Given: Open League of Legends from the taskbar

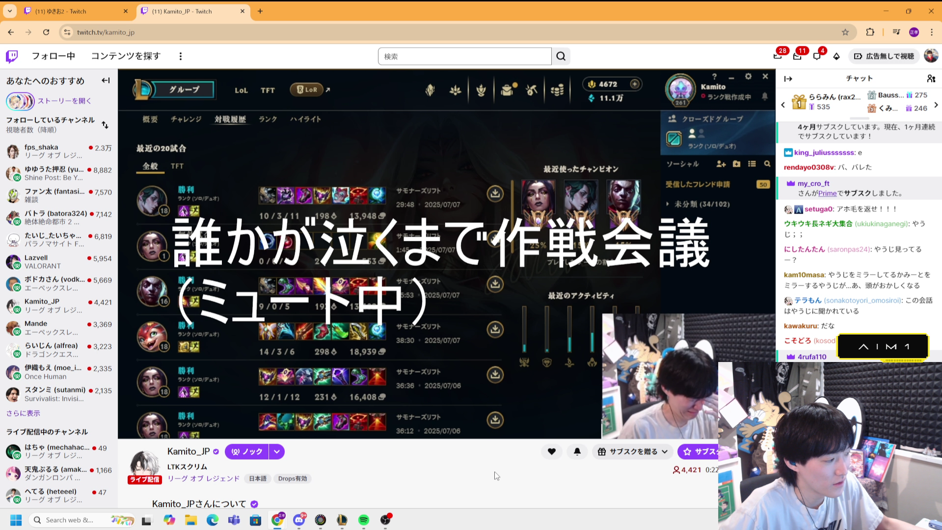Looking at the screenshot, I should 342,520.
